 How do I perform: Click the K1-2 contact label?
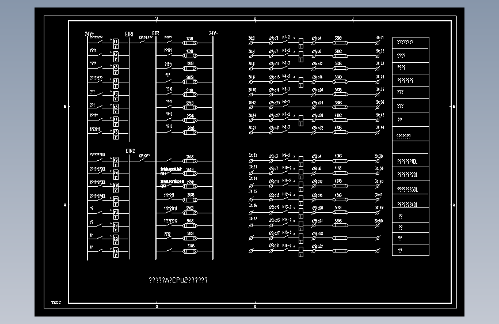pyautogui.click(x=286, y=37)
